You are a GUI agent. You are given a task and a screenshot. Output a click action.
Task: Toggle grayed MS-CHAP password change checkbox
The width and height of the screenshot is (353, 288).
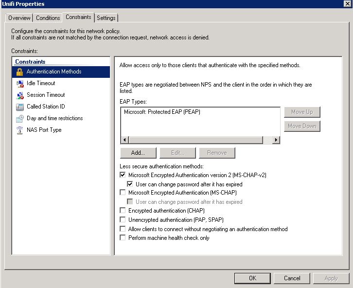click(130, 201)
